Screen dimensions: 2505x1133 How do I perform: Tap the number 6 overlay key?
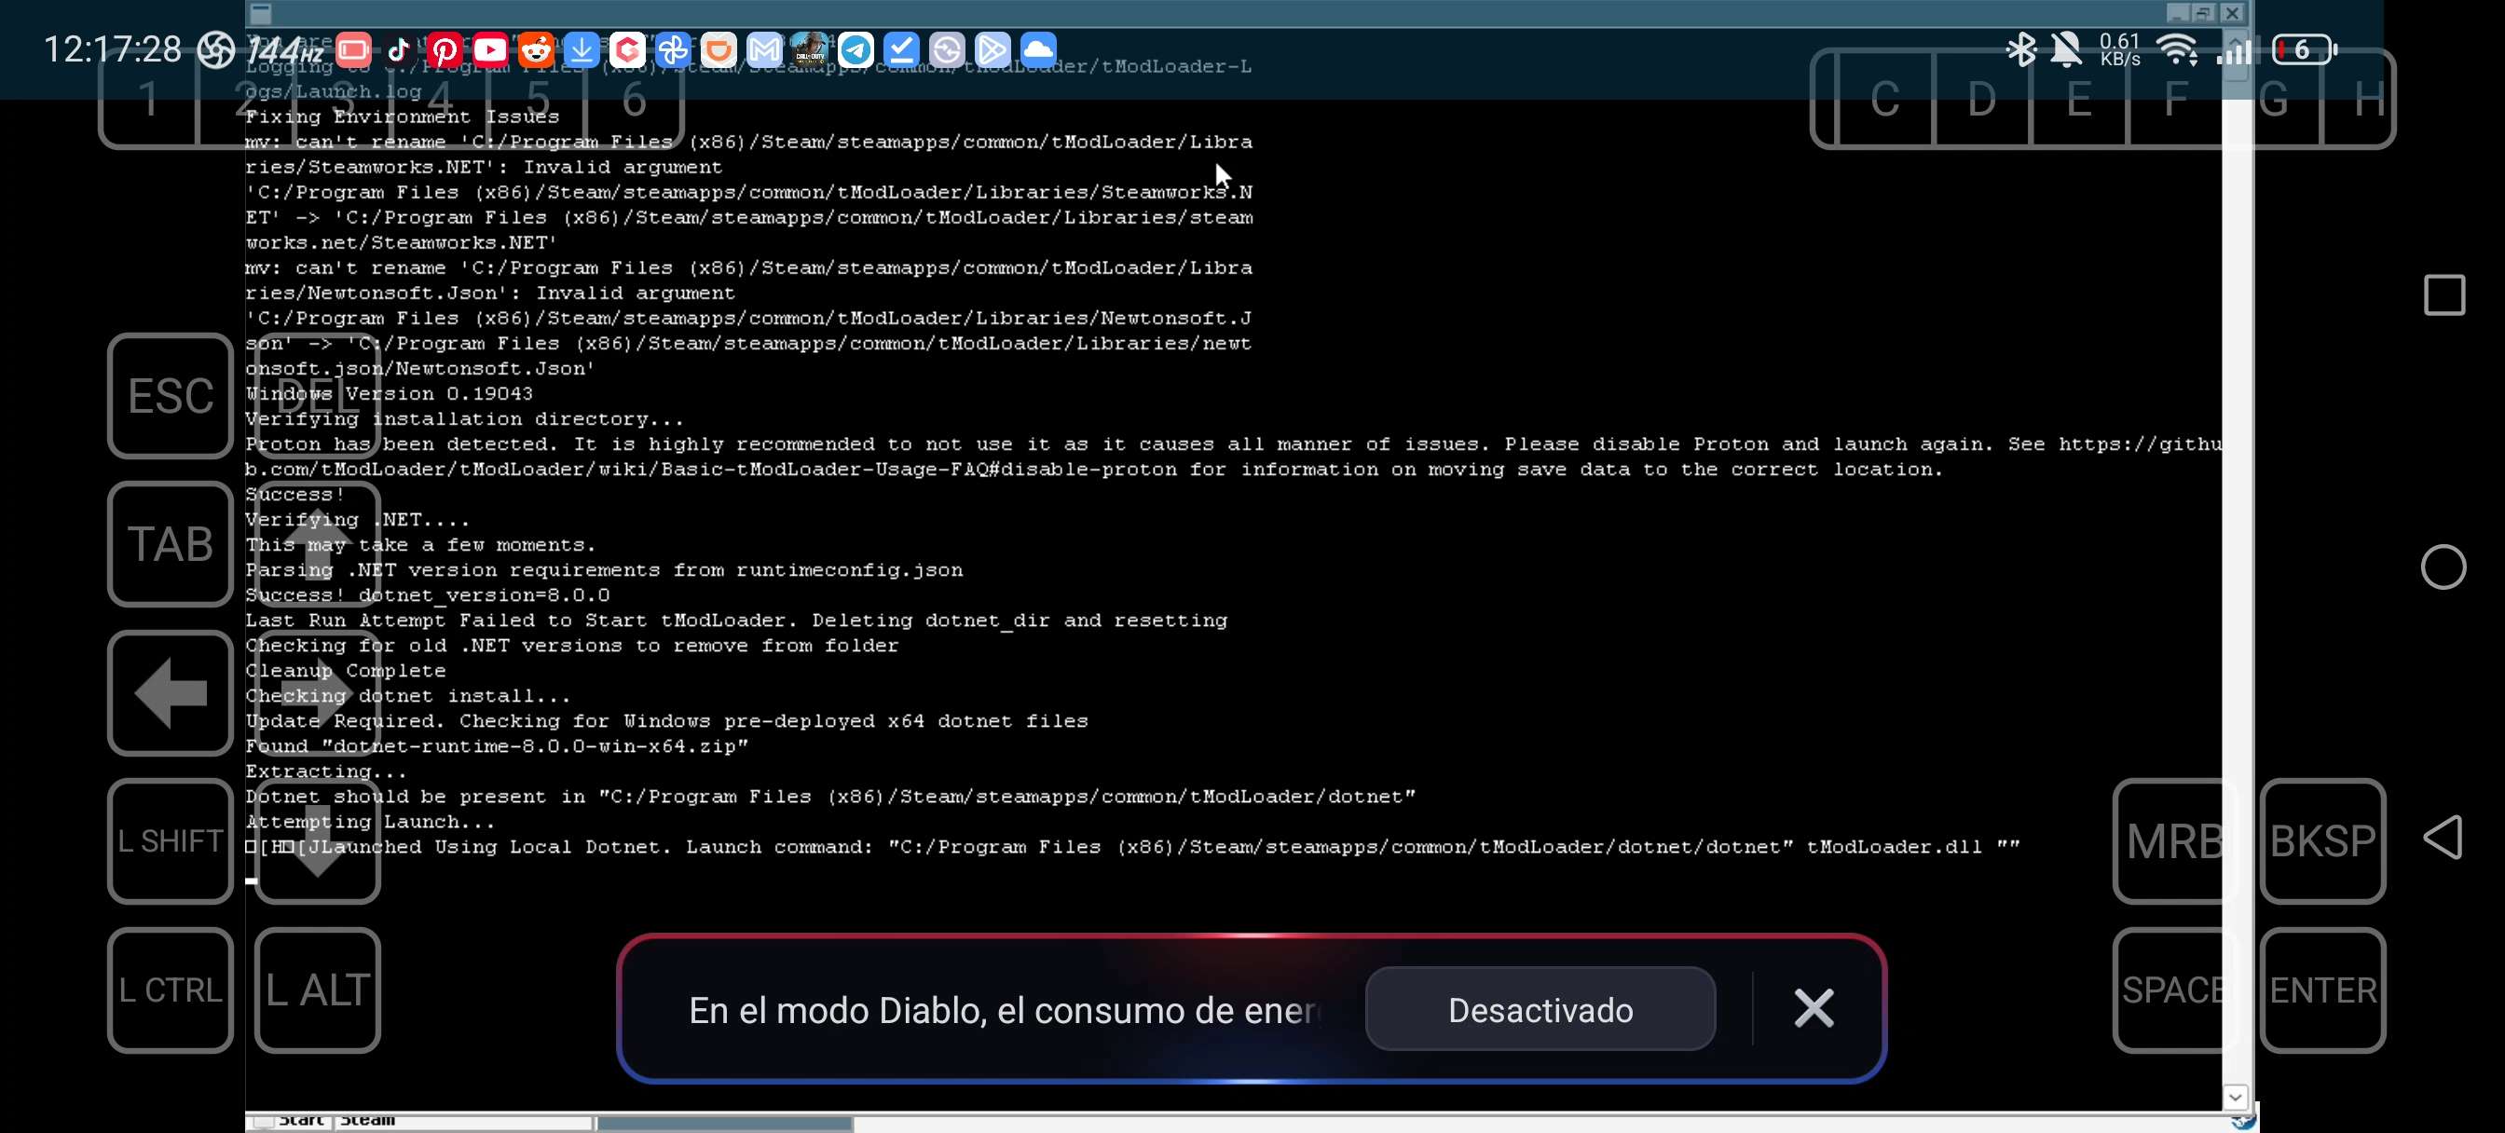point(634,99)
